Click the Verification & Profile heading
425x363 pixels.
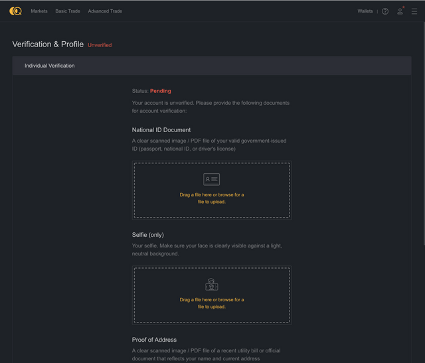click(48, 44)
